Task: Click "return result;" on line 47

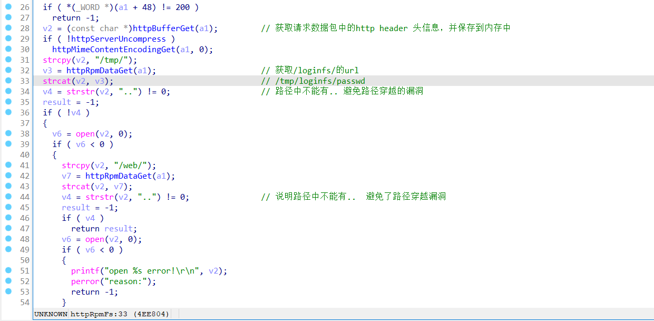Action: pyautogui.click(x=104, y=228)
